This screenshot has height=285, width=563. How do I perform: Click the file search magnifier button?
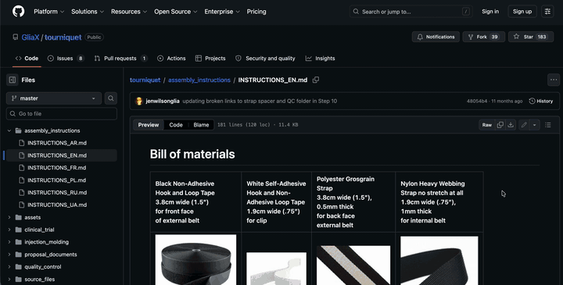[111, 98]
